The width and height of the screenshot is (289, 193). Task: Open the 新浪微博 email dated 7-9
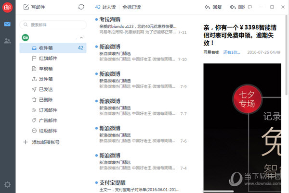tap(141, 80)
